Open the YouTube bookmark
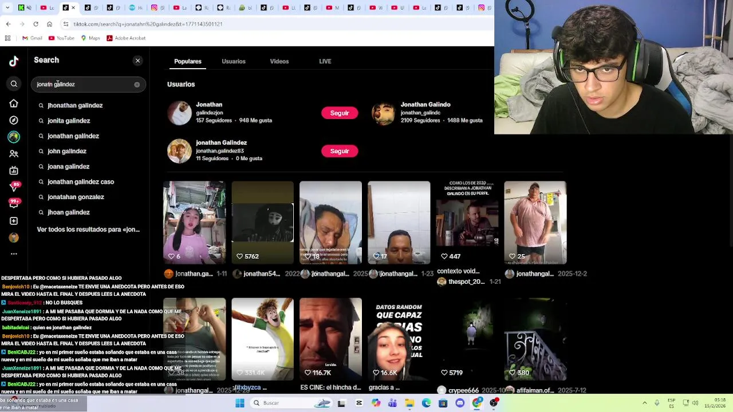 coord(61,38)
